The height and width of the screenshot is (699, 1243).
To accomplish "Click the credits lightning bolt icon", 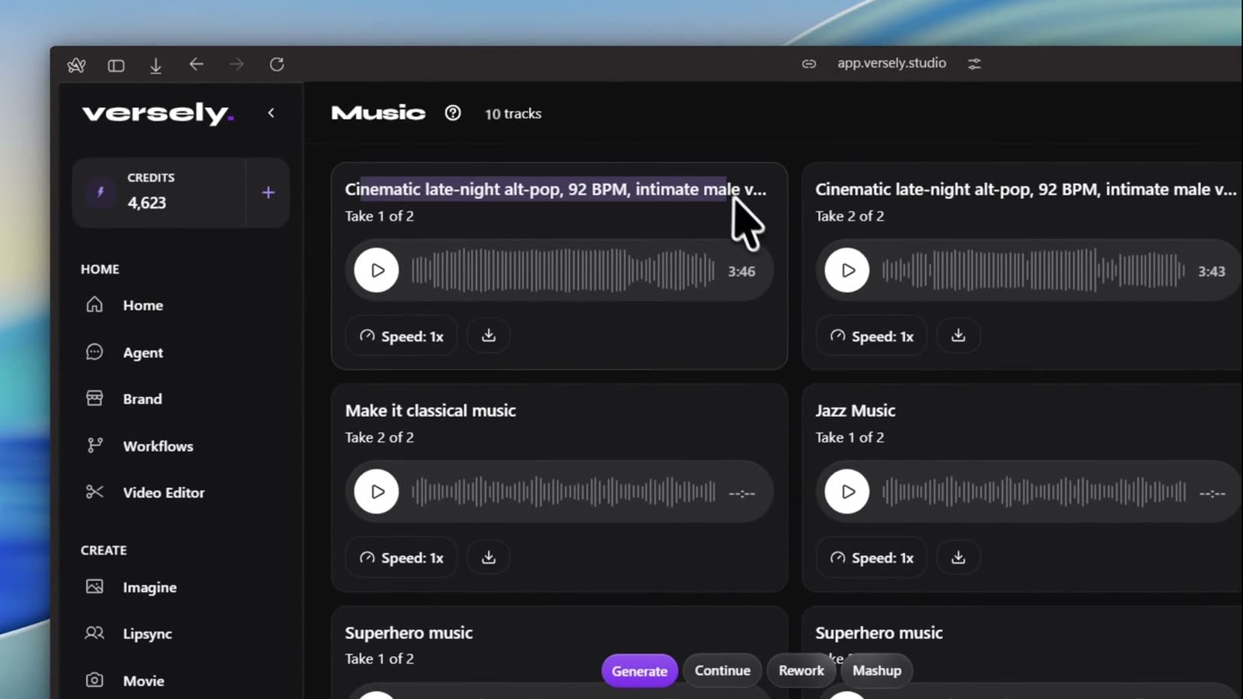I will (100, 193).
